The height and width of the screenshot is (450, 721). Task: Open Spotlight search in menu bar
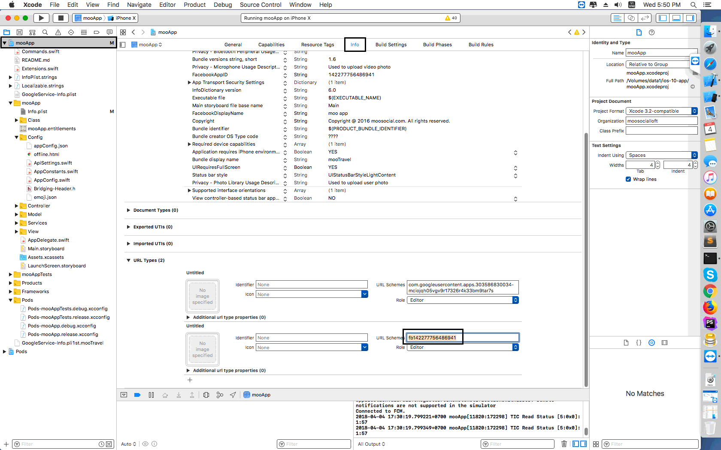(693, 5)
